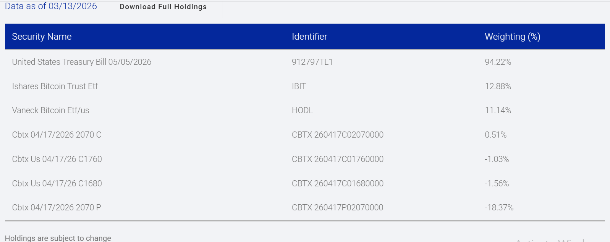Select the Vaneck Bitcoin Etf/us name
This screenshot has width=610, height=242.
coord(51,111)
